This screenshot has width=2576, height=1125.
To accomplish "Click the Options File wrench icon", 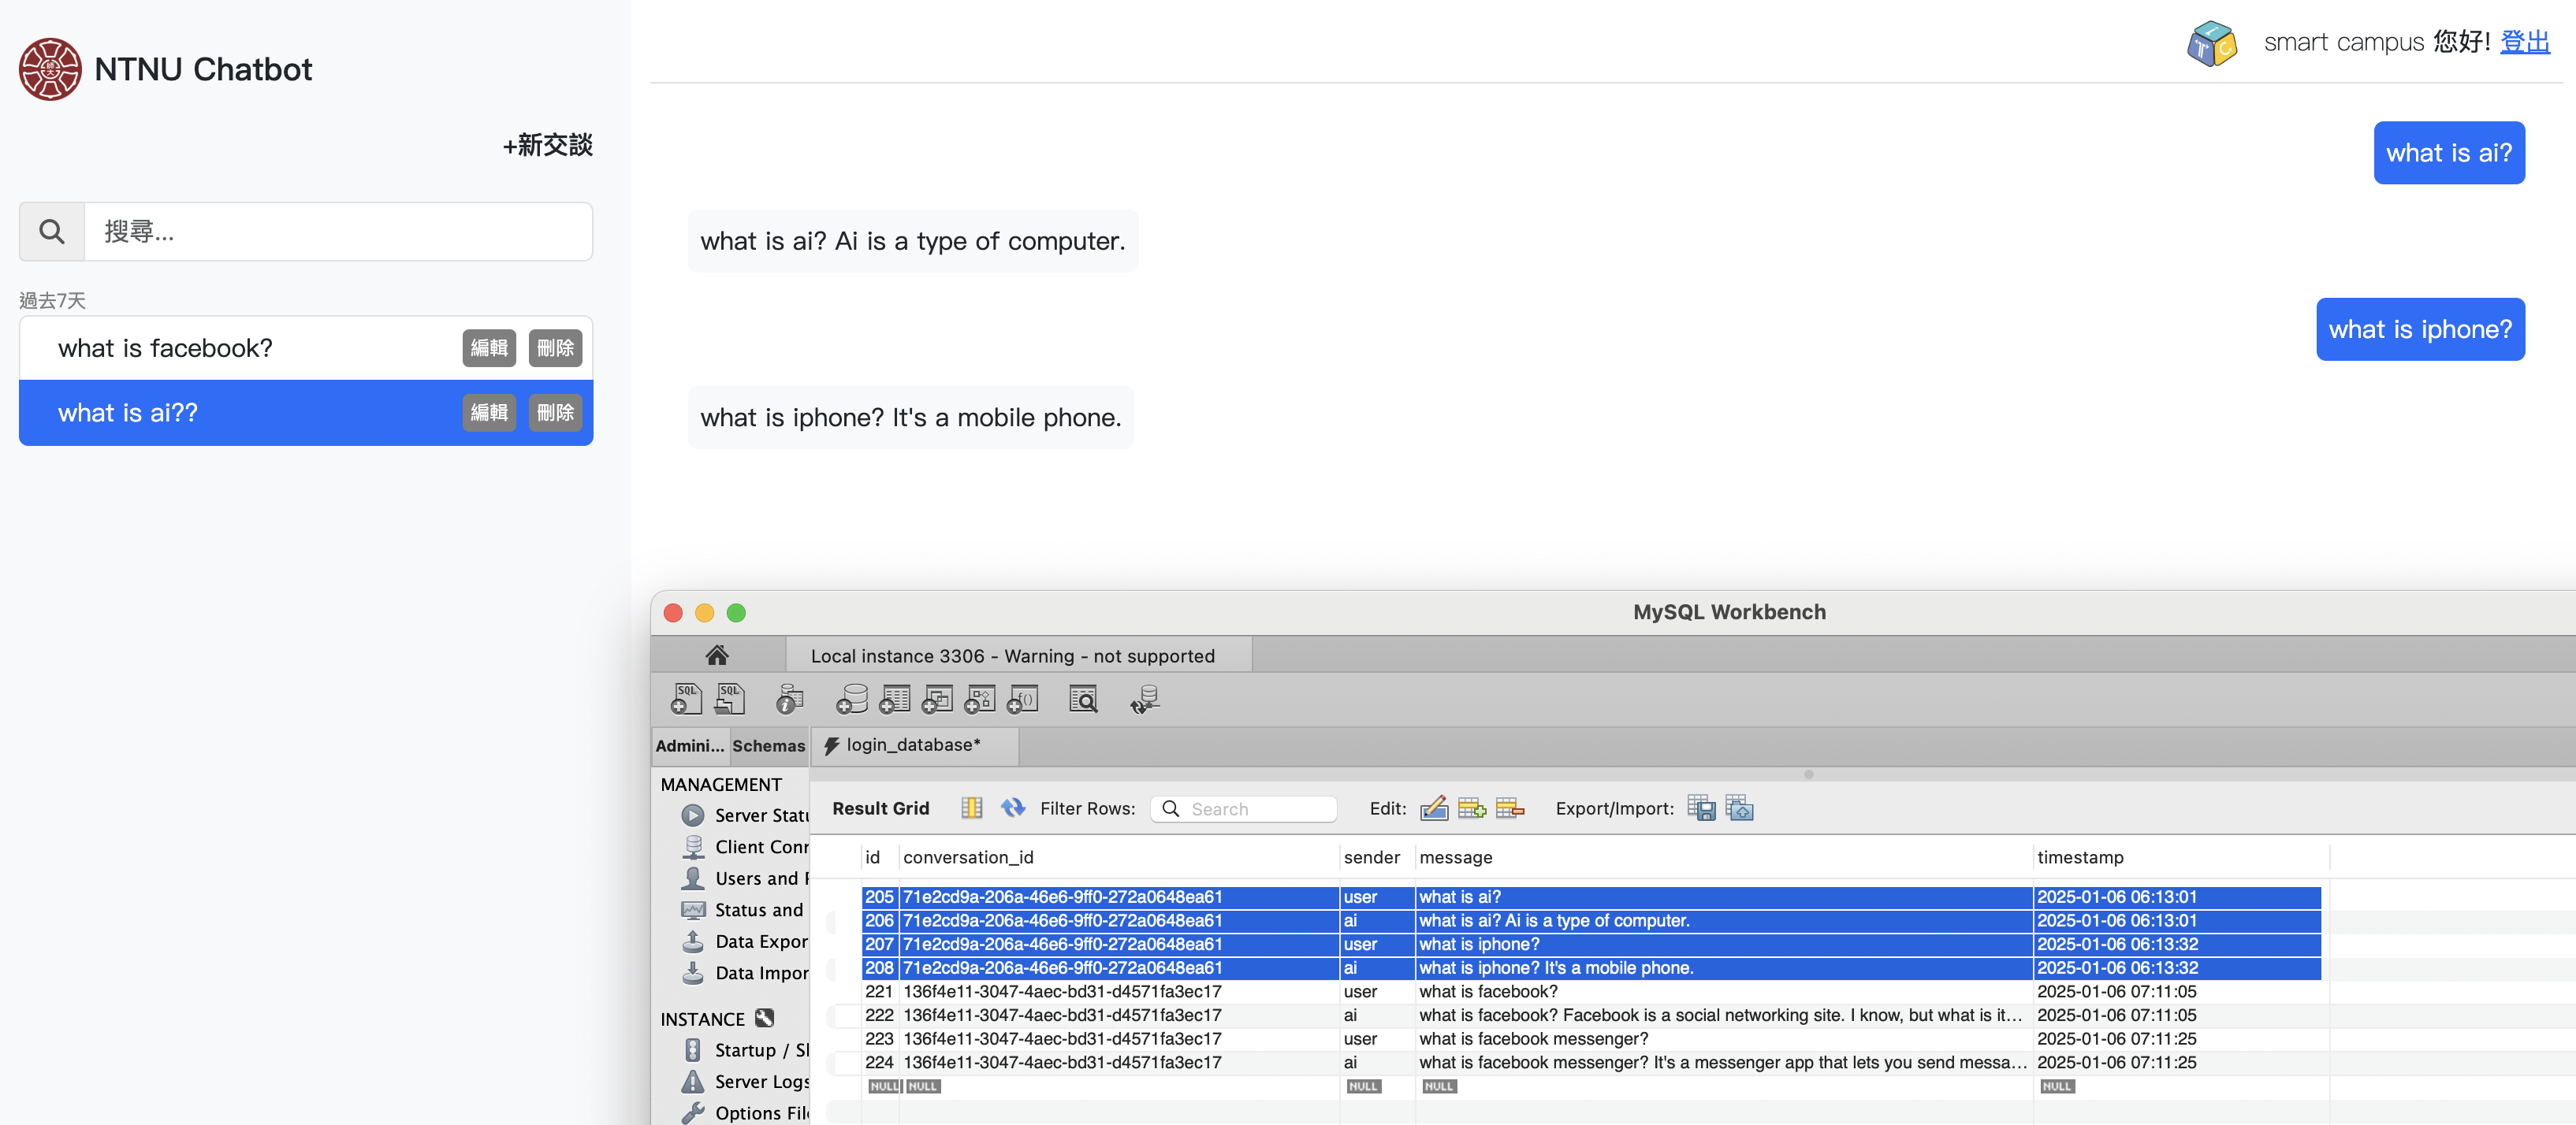I will (692, 1112).
